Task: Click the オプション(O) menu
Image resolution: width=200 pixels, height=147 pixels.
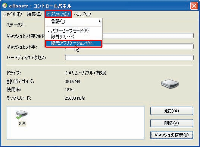Action: tap(58, 14)
